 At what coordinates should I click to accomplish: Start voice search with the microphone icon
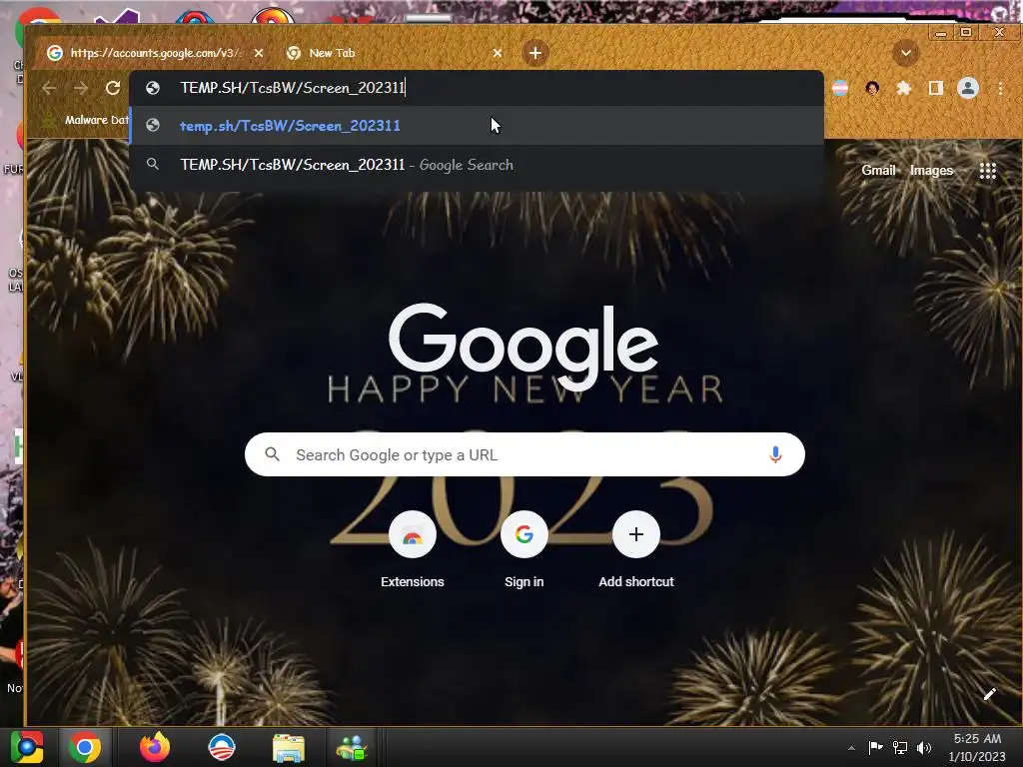(775, 454)
